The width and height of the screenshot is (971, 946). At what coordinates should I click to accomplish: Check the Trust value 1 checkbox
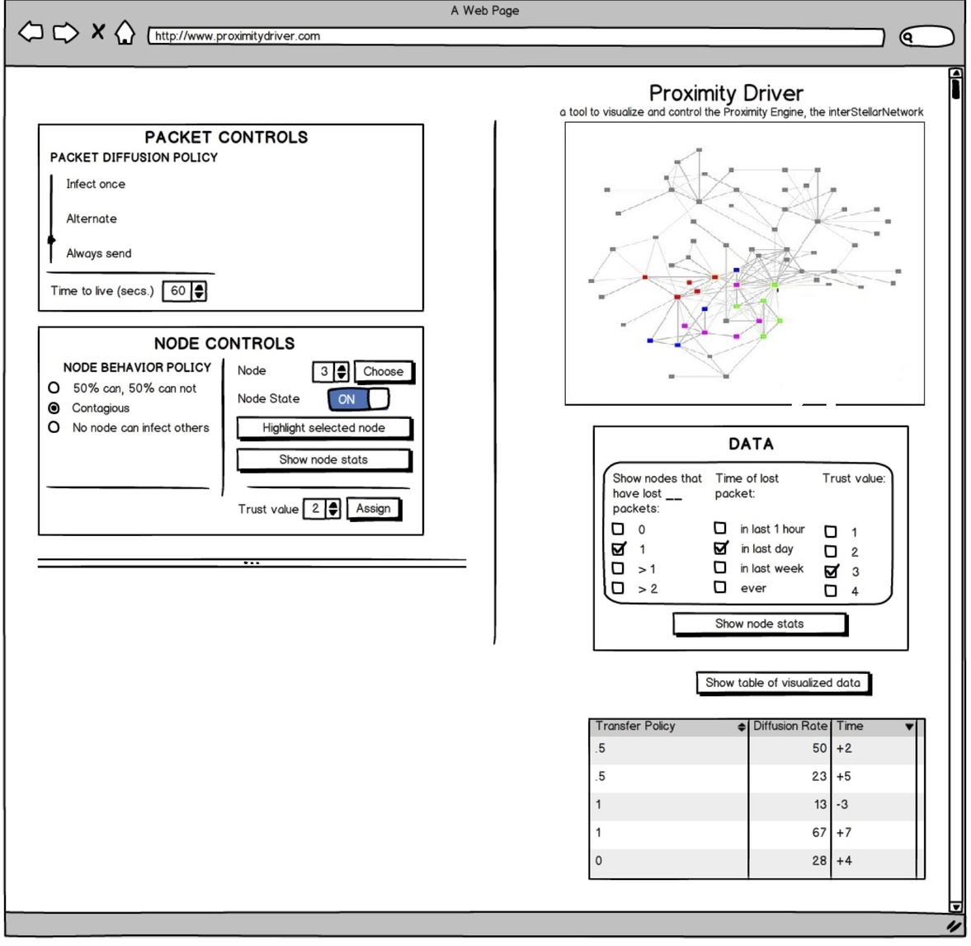point(831,532)
